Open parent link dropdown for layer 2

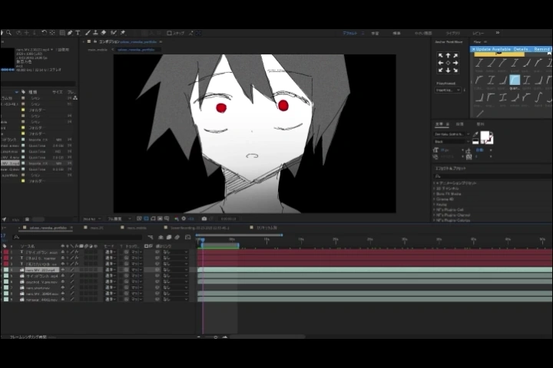coord(175,258)
